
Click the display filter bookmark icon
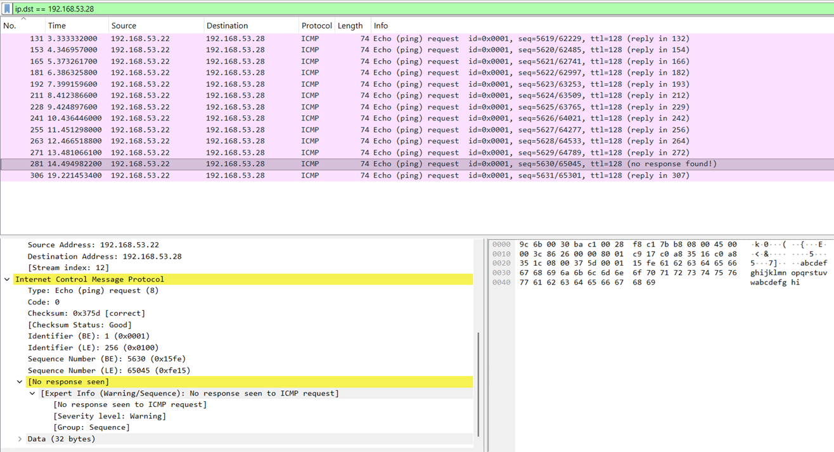pos(7,9)
